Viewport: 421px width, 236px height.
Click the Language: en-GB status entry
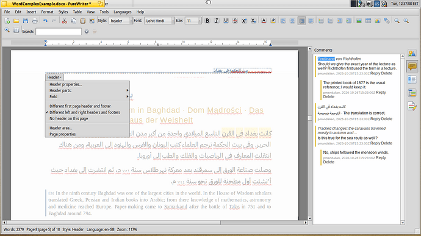pos(101,229)
